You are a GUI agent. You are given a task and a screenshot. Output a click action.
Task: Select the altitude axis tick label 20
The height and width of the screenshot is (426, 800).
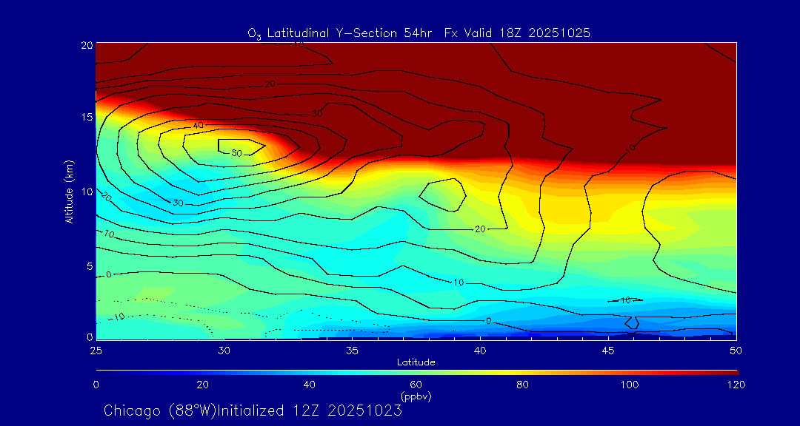(x=87, y=44)
